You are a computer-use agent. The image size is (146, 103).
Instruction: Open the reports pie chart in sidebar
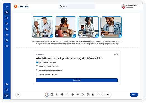[7, 35]
